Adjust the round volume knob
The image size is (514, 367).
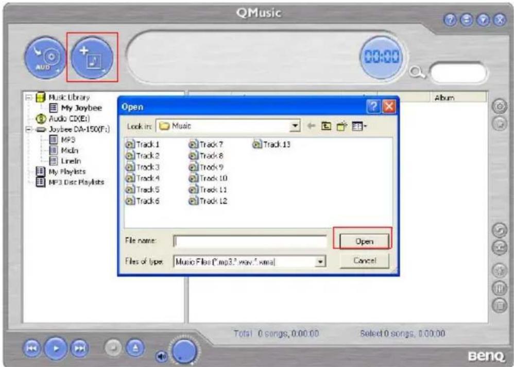click(184, 351)
